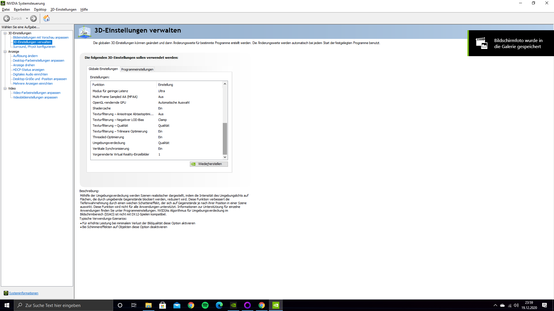554x311 pixels.
Task: Click the settings list scrollbar thumb
Action: click(225, 138)
